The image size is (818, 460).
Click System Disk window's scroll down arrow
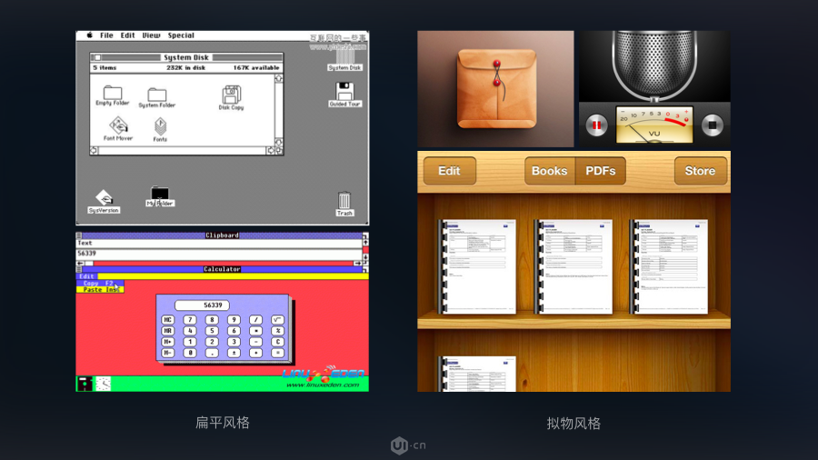coord(279,143)
